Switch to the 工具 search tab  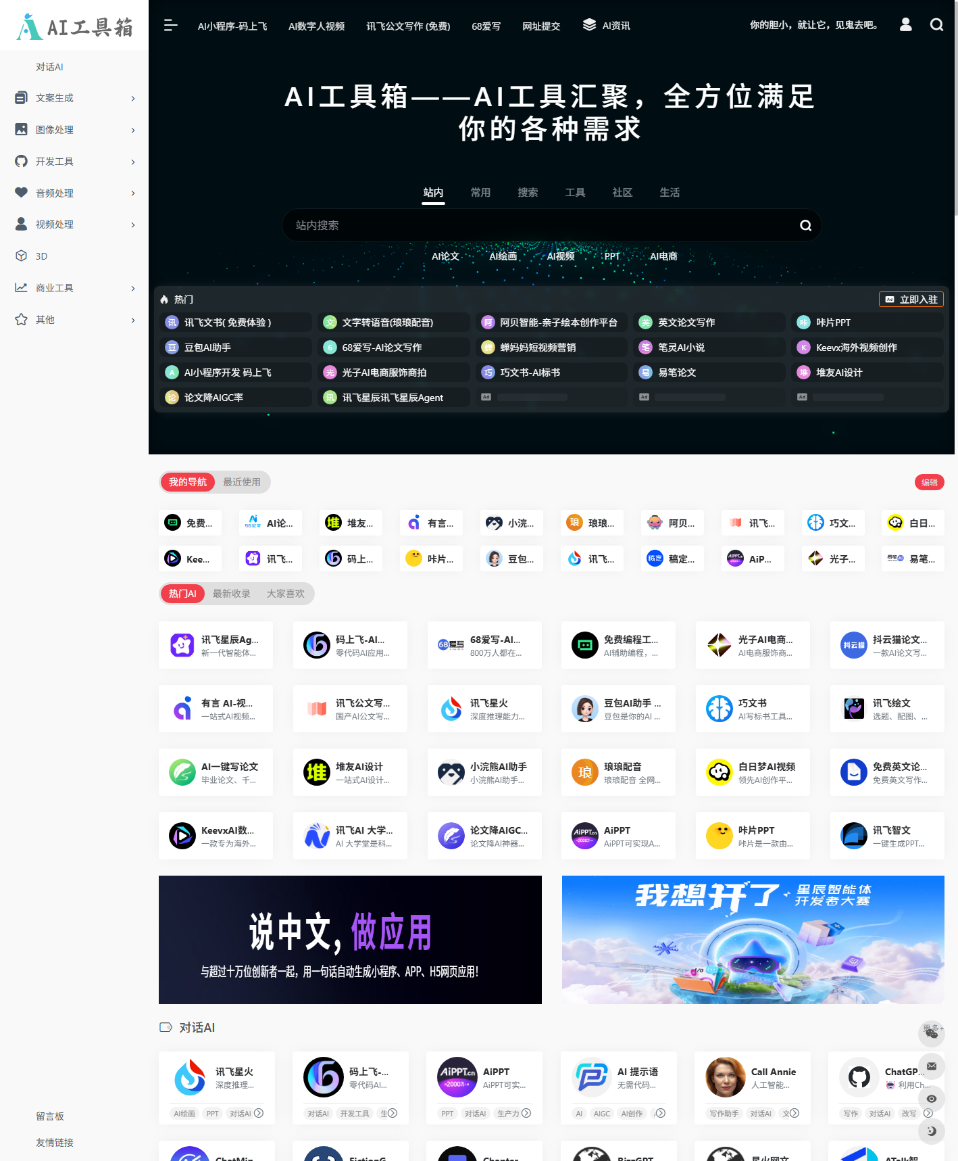(x=575, y=193)
